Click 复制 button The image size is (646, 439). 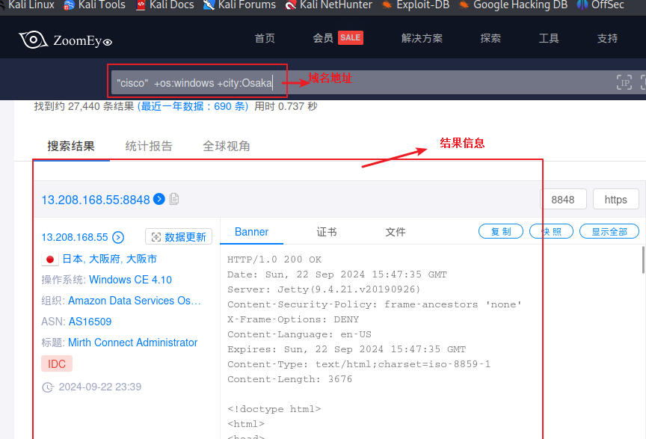(501, 231)
